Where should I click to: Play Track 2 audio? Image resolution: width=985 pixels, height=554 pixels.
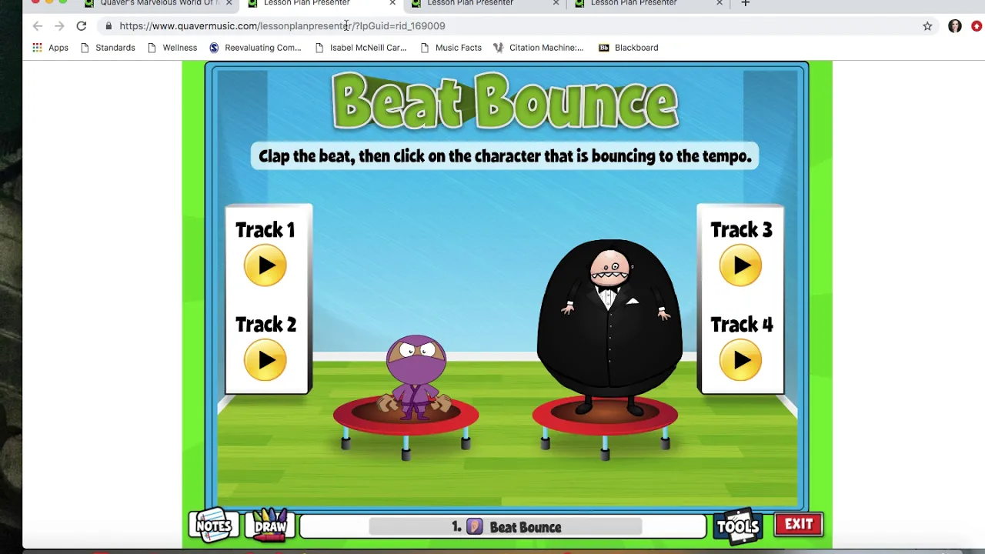[265, 360]
